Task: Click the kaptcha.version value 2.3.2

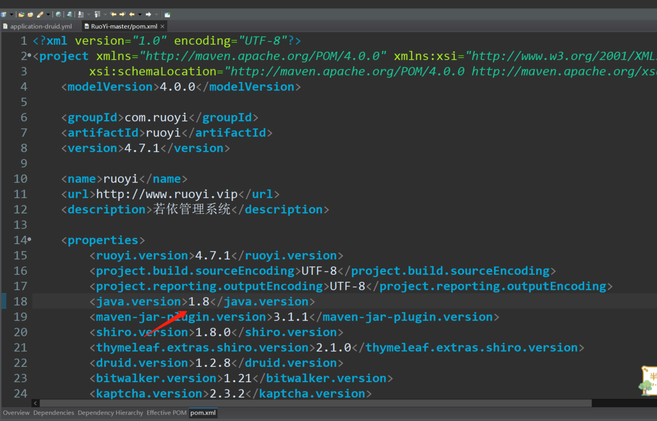Action: click(227, 393)
